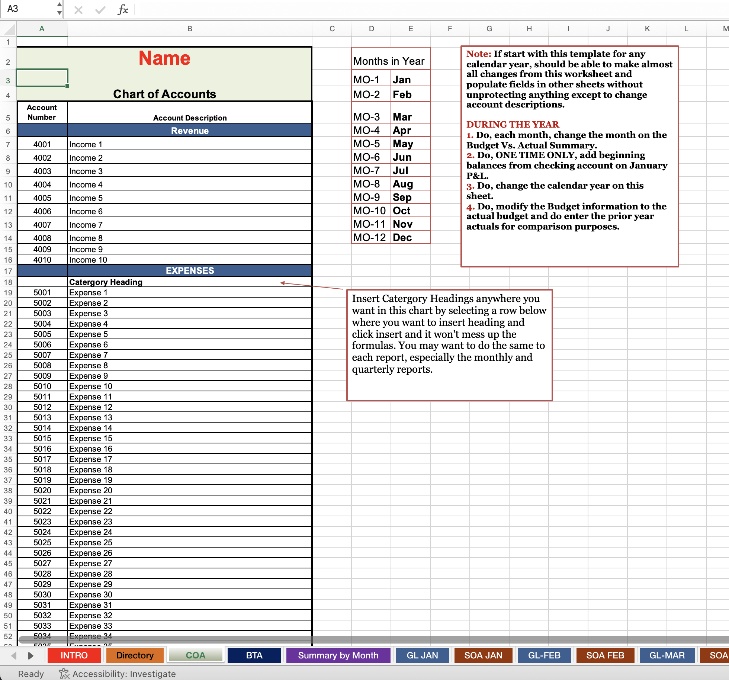This screenshot has width=729, height=680.
Task: Click account number 5001 cell
Action: pyautogui.click(x=42, y=292)
